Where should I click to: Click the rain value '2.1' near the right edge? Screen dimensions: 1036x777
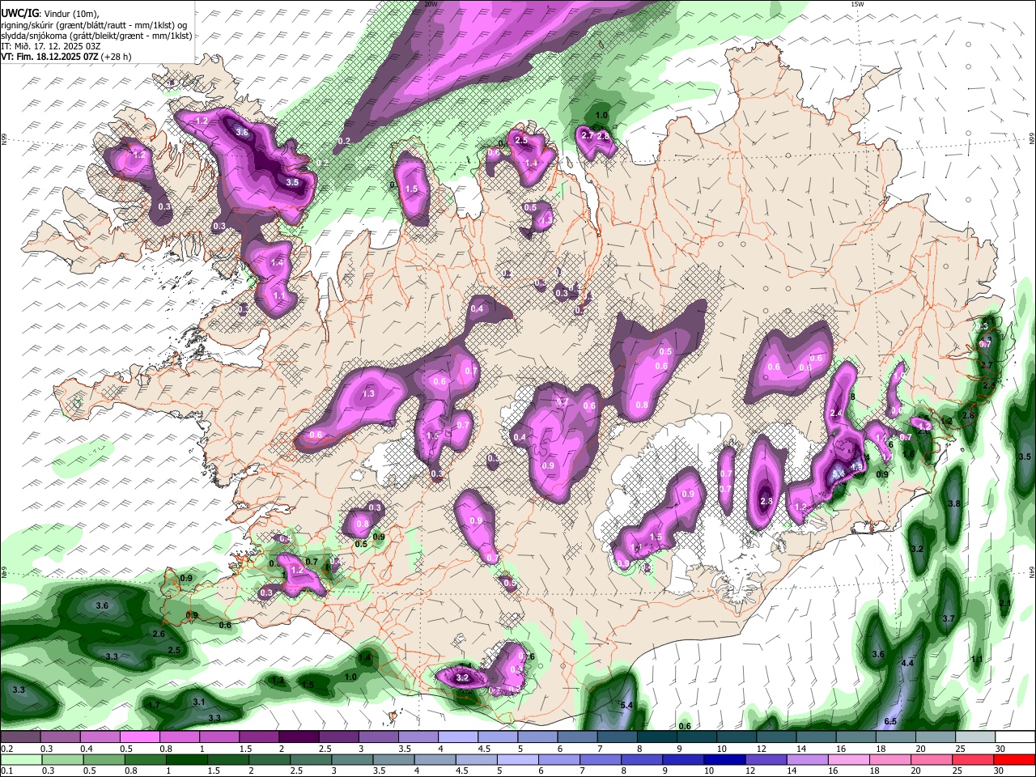point(1004,603)
